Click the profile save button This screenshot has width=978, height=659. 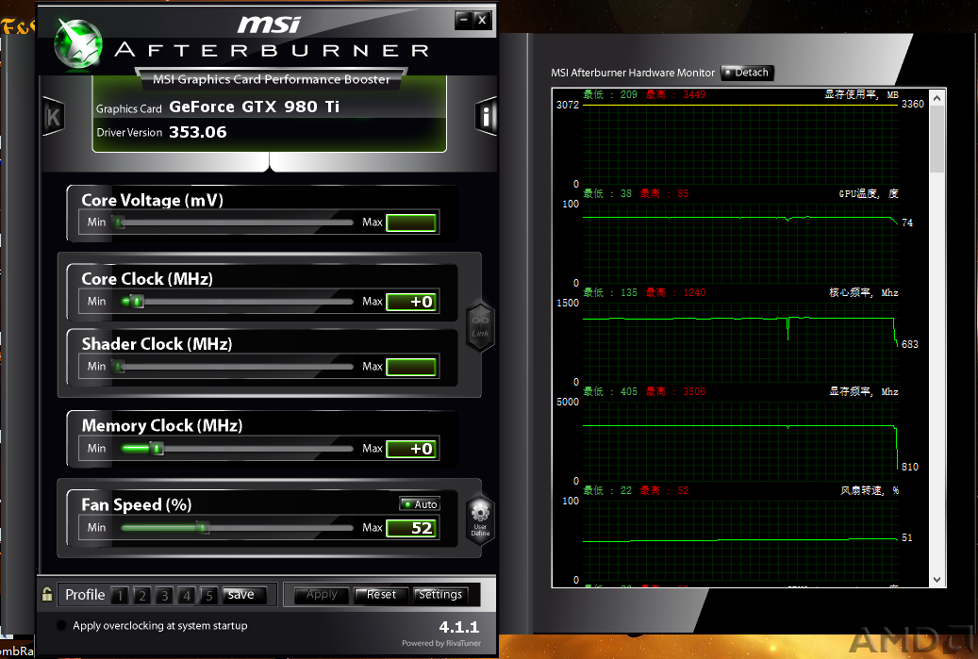[x=244, y=595]
